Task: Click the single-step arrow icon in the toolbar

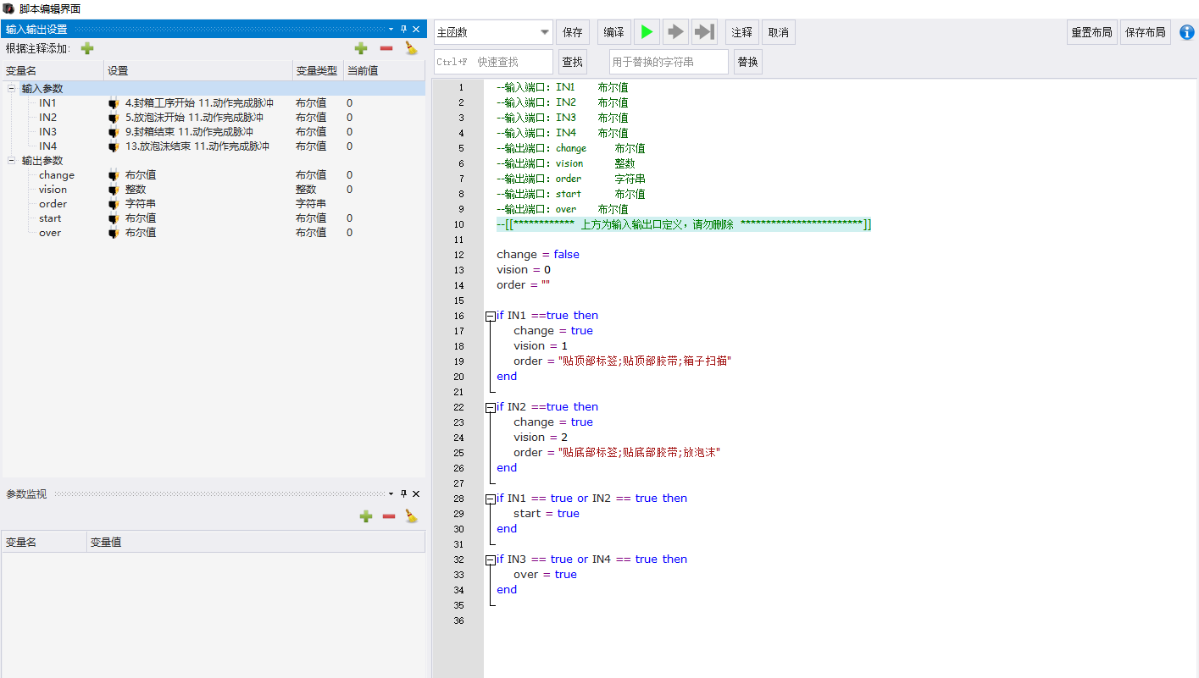Action: point(675,32)
